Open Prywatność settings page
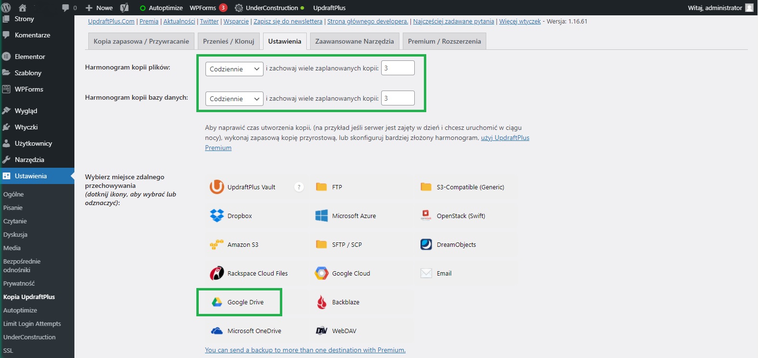 (19, 283)
